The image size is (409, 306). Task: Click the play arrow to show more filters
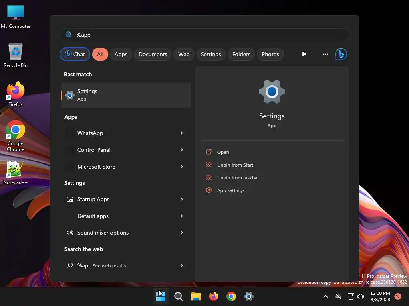pyautogui.click(x=304, y=54)
